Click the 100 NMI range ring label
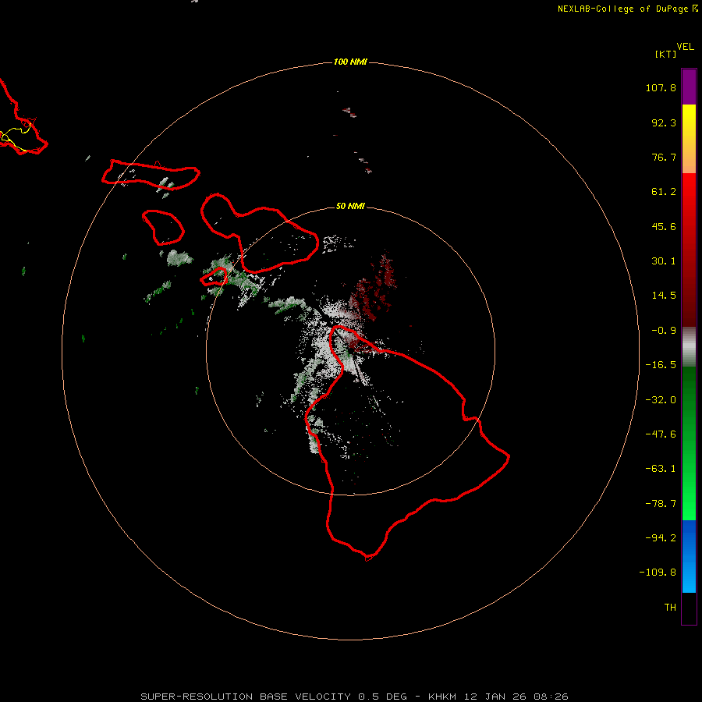The width and height of the screenshot is (702, 702). 350,62
